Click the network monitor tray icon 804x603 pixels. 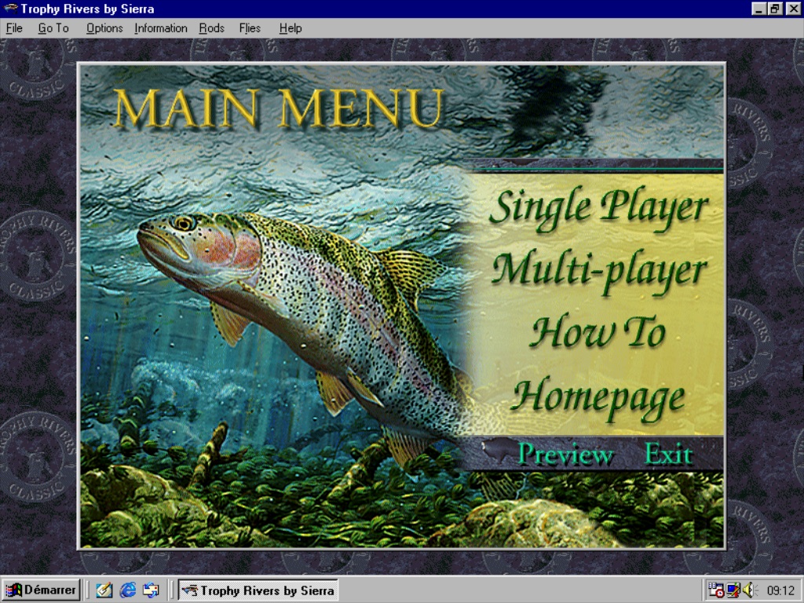pyautogui.click(x=733, y=590)
